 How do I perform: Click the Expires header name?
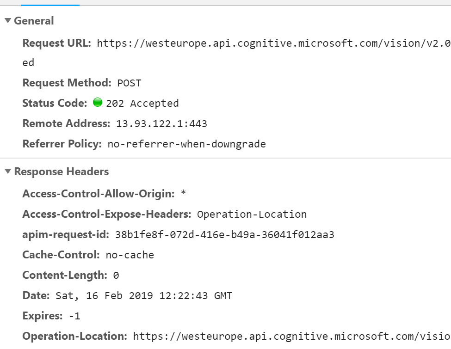pos(42,316)
